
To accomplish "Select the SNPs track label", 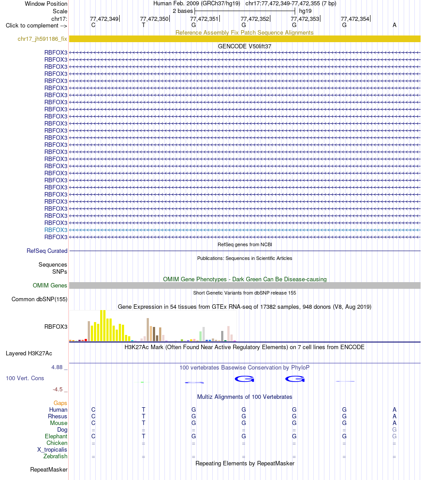I will (x=60, y=272).
